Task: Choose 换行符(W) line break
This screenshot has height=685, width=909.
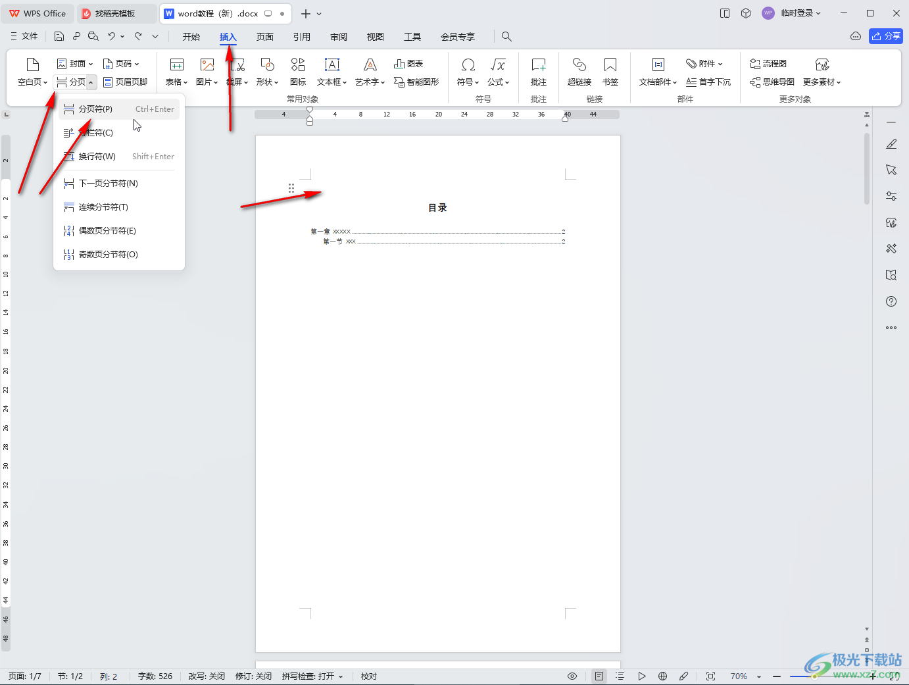Action: pyautogui.click(x=119, y=157)
